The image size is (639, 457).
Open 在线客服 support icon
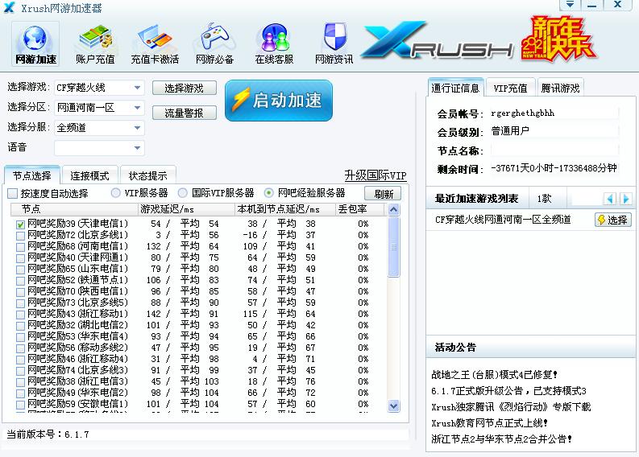tap(274, 44)
